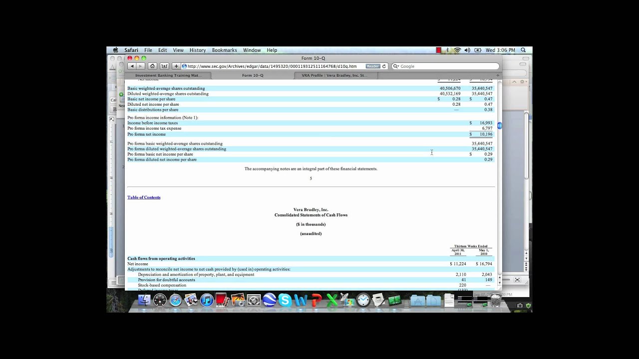Click 'Pro forma net income' row label

[146, 134]
